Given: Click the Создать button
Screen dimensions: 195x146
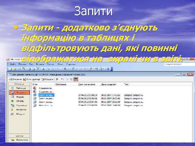Looking at the screenshot, I should [47, 79].
